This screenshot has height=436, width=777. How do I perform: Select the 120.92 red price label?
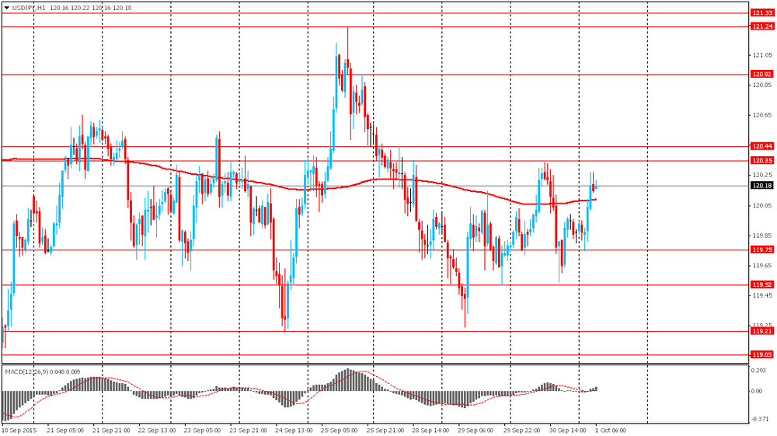click(762, 75)
